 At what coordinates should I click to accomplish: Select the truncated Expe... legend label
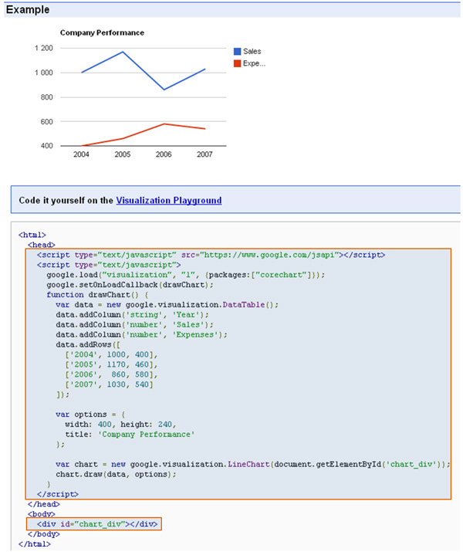click(254, 64)
